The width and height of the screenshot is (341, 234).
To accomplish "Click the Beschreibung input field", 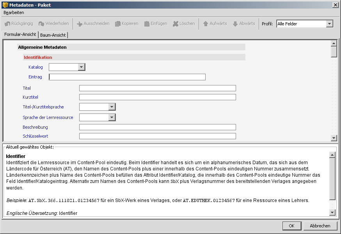I will point(158,127).
